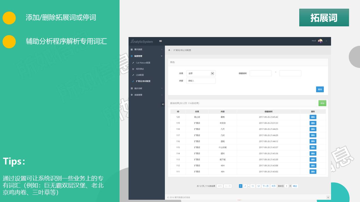
Task: Collapse the 配置管理 sidebar section
Action: 146,56
